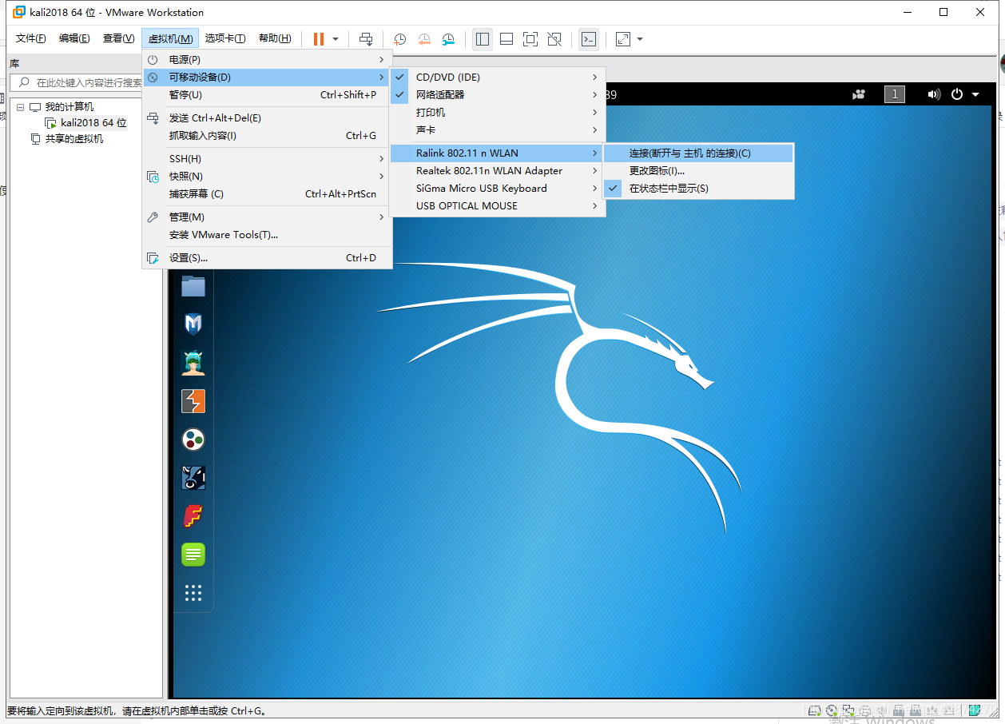
Task: Toggle the console view toolbar button
Action: click(x=588, y=39)
